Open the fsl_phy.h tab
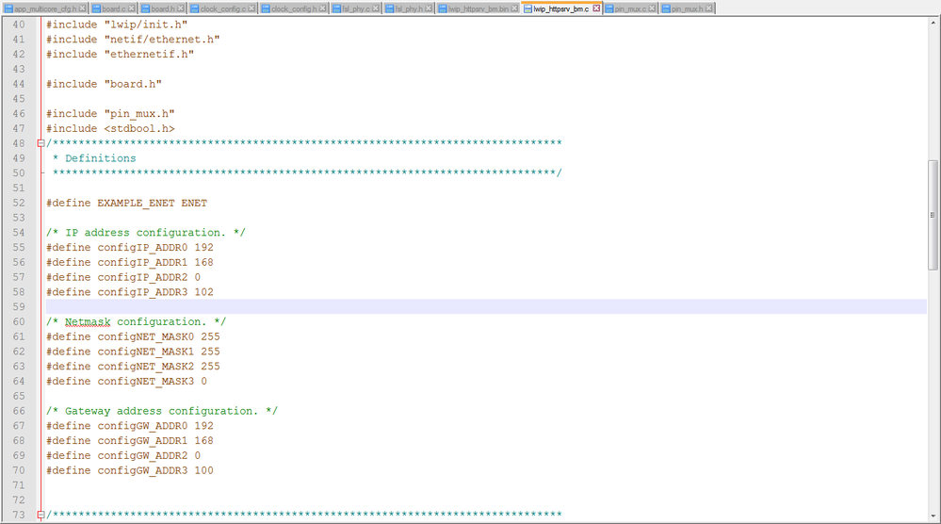This screenshot has width=941, height=524. click(x=409, y=8)
